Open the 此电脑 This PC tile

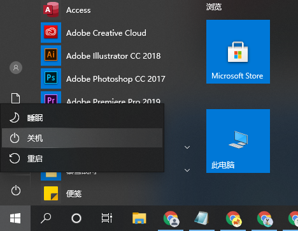(238, 141)
